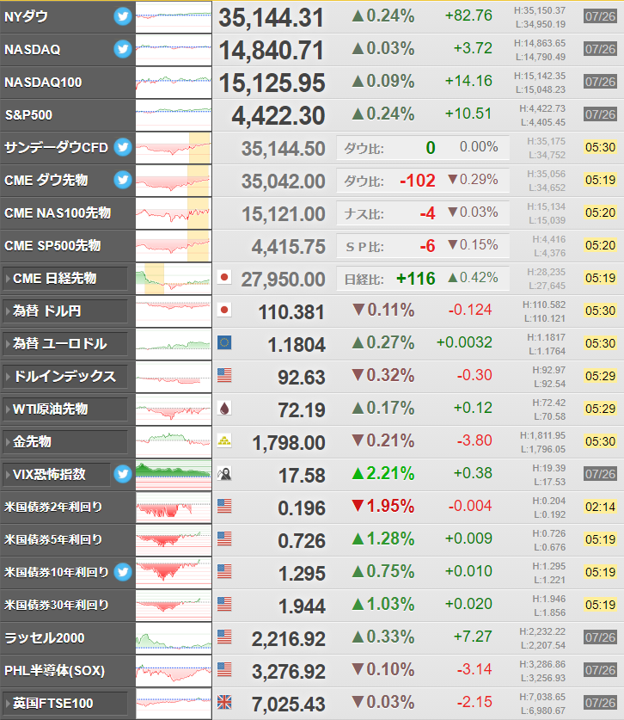Click the Twitter icon for CME ダウ先物

123,180
